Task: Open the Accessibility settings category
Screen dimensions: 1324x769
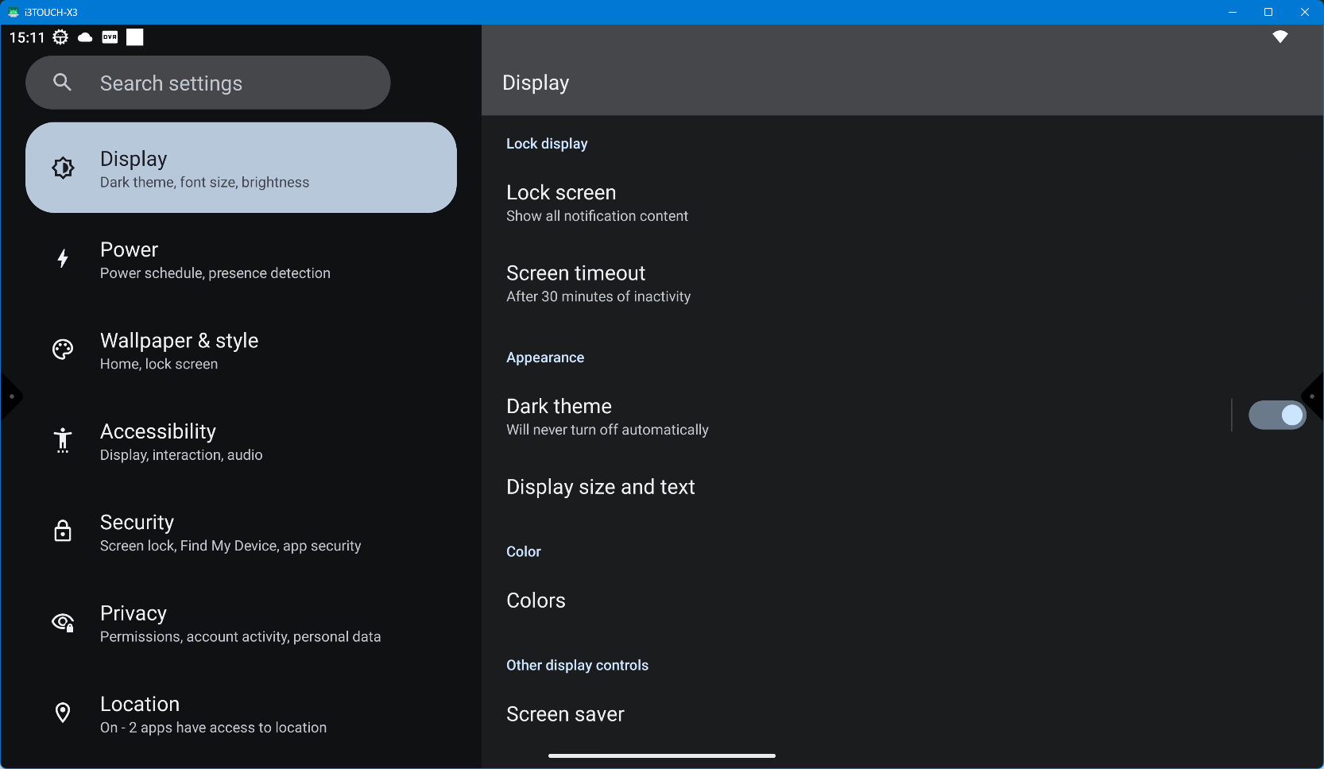Action: click(x=181, y=442)
